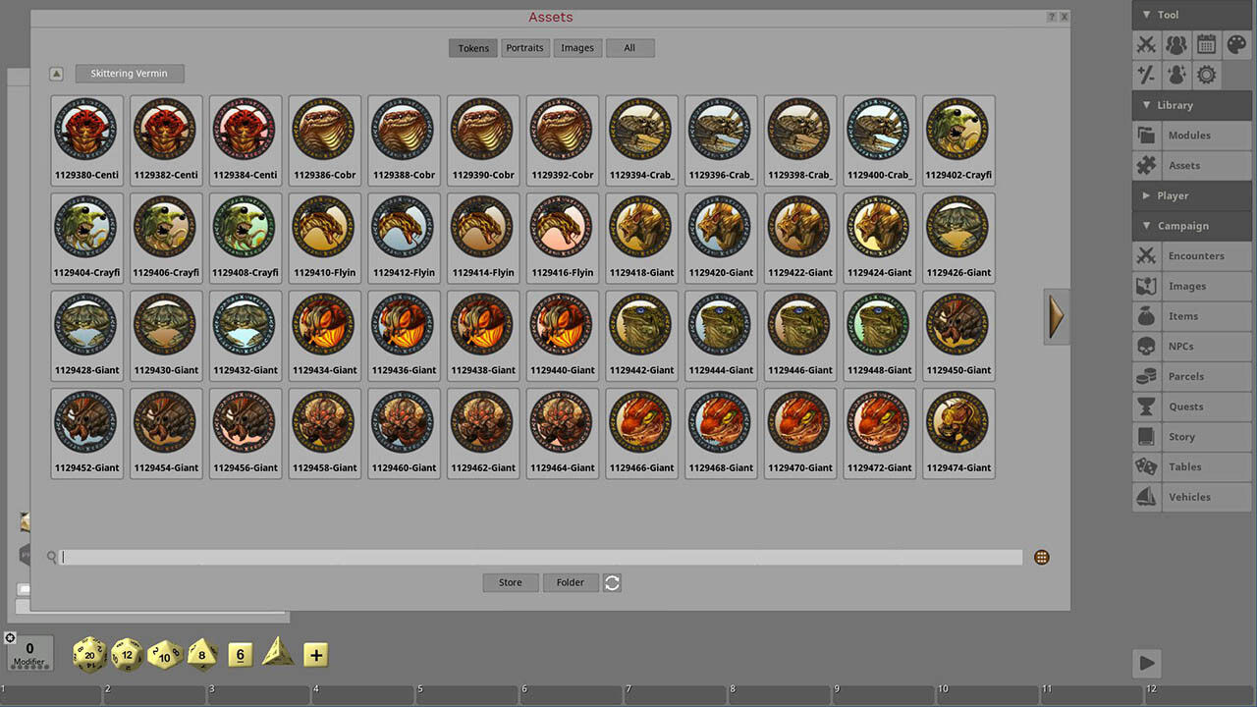This screenshot has width=1257, height=707.
Task: Roll the d20 die
Action: tap(89, 654)
